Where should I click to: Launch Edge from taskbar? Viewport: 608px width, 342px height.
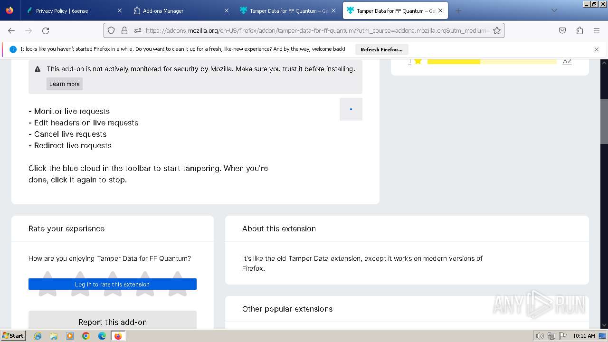pos(102,336)
